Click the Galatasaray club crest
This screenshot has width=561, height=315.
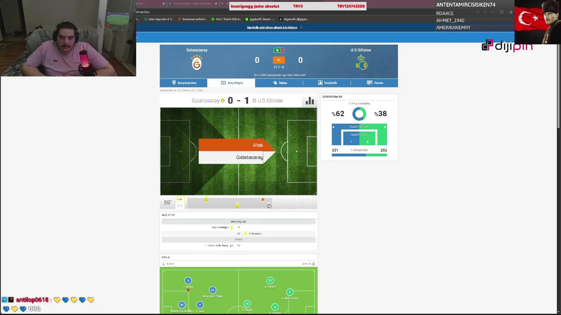197,63
